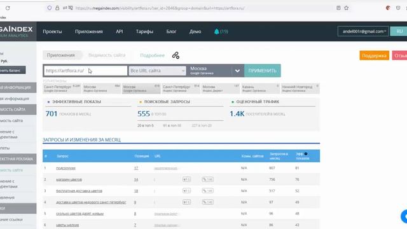Image resolution: width=407 pixels, height=229 pixels.
Task: Click the balance top-up button in the sidebar
Action: (12, 70)
